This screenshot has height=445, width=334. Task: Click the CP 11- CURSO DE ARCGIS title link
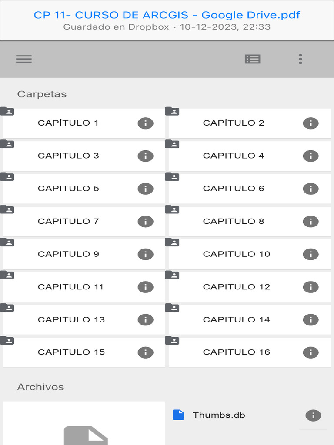[167, 15]
